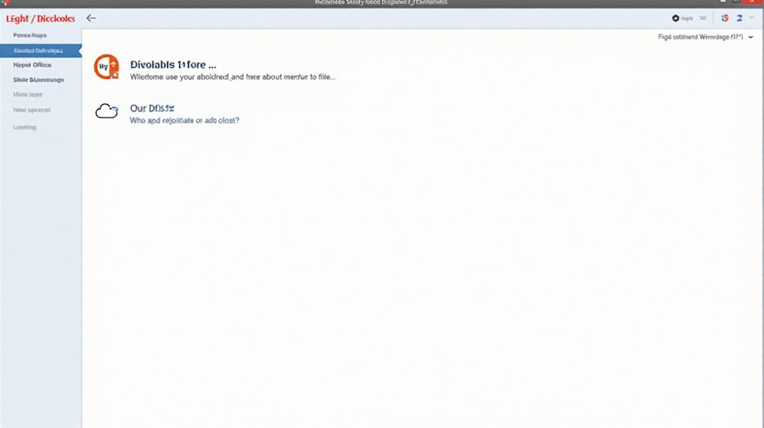Click the app icon in title bar corner
Screen dimensions: 764x428
coord(4,3)
